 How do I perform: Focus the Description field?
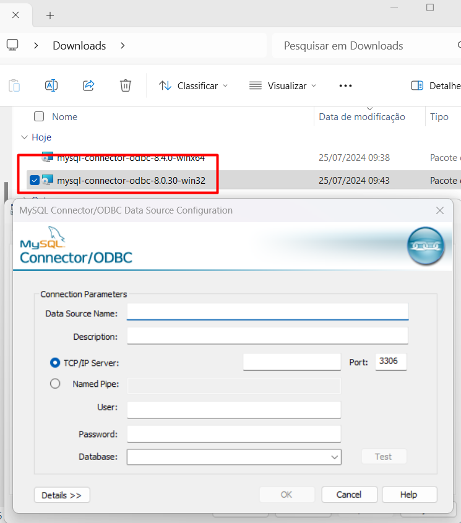point(267,335)
